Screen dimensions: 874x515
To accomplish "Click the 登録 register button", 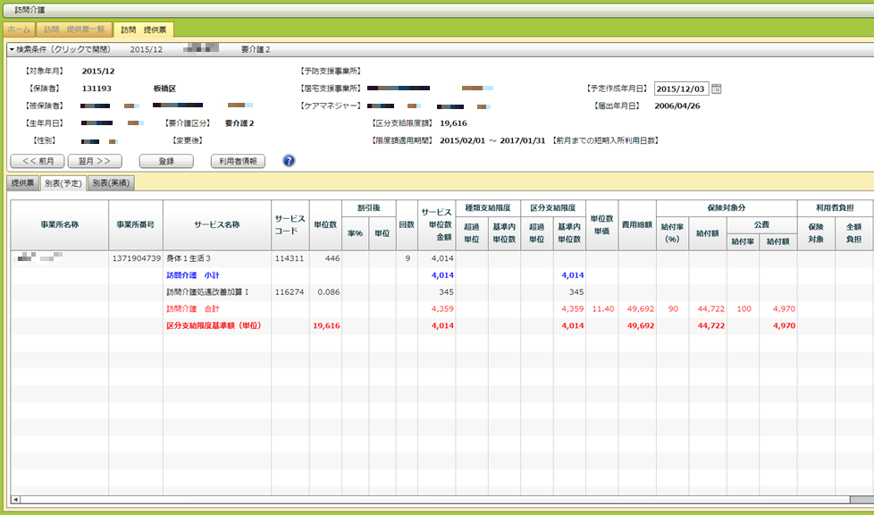I will [x=166, y=161].
